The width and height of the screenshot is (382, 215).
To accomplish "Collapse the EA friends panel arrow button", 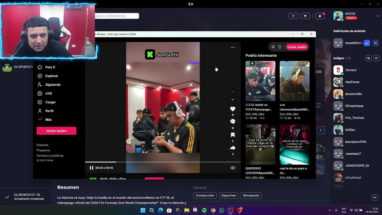I will [375, 197].
